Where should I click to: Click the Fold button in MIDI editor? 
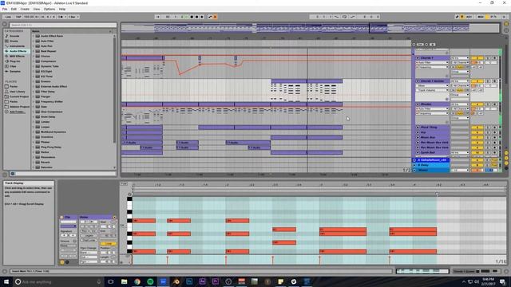tap(124, 184)
